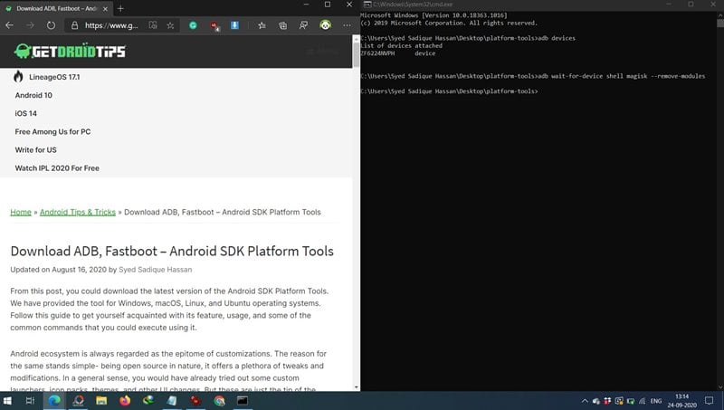This screenshot has height=410, width=724.
Task: Click the ENG language indicator
Action: pyautogui.click(x=655, y=401)
